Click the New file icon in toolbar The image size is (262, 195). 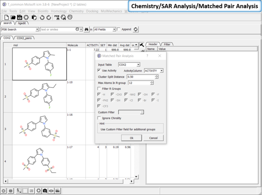point(7,17)
